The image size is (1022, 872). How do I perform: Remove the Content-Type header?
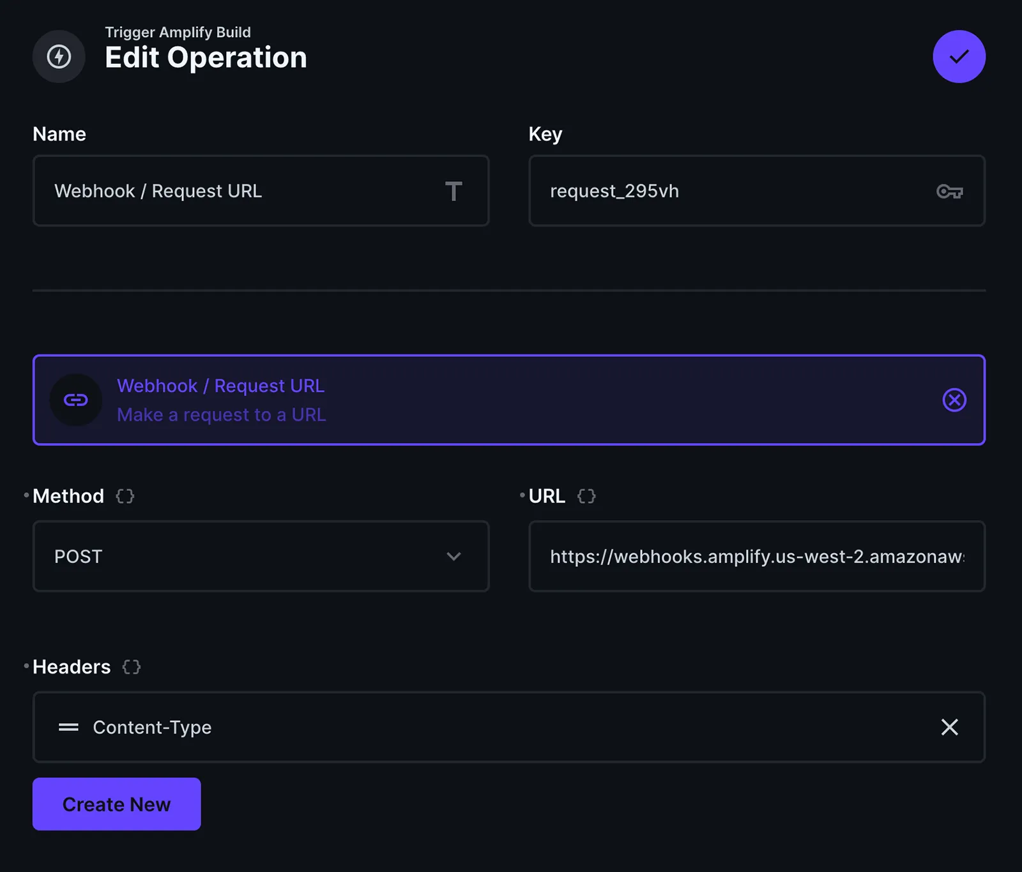point(950,727)
